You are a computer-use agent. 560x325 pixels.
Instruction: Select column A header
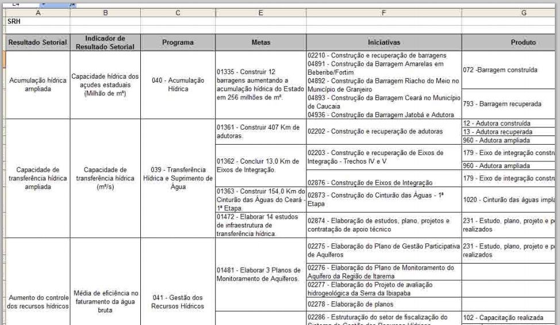[x=36, y=11]
